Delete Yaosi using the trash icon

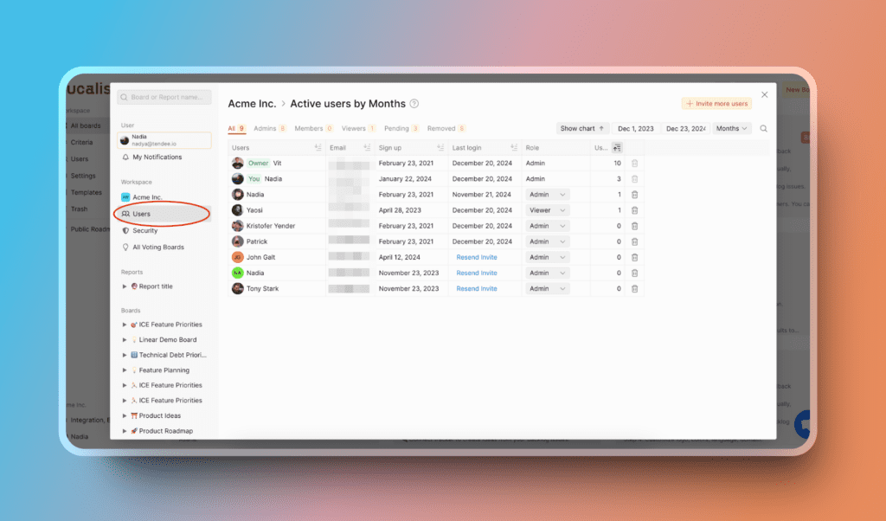pyautogui.click(x=634, y=210)
